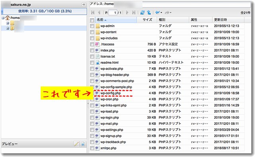Image resolution: width=255 pixels, height=157 pixels.
Task: Collapse the left panel with chevron button
Action: 84,4
